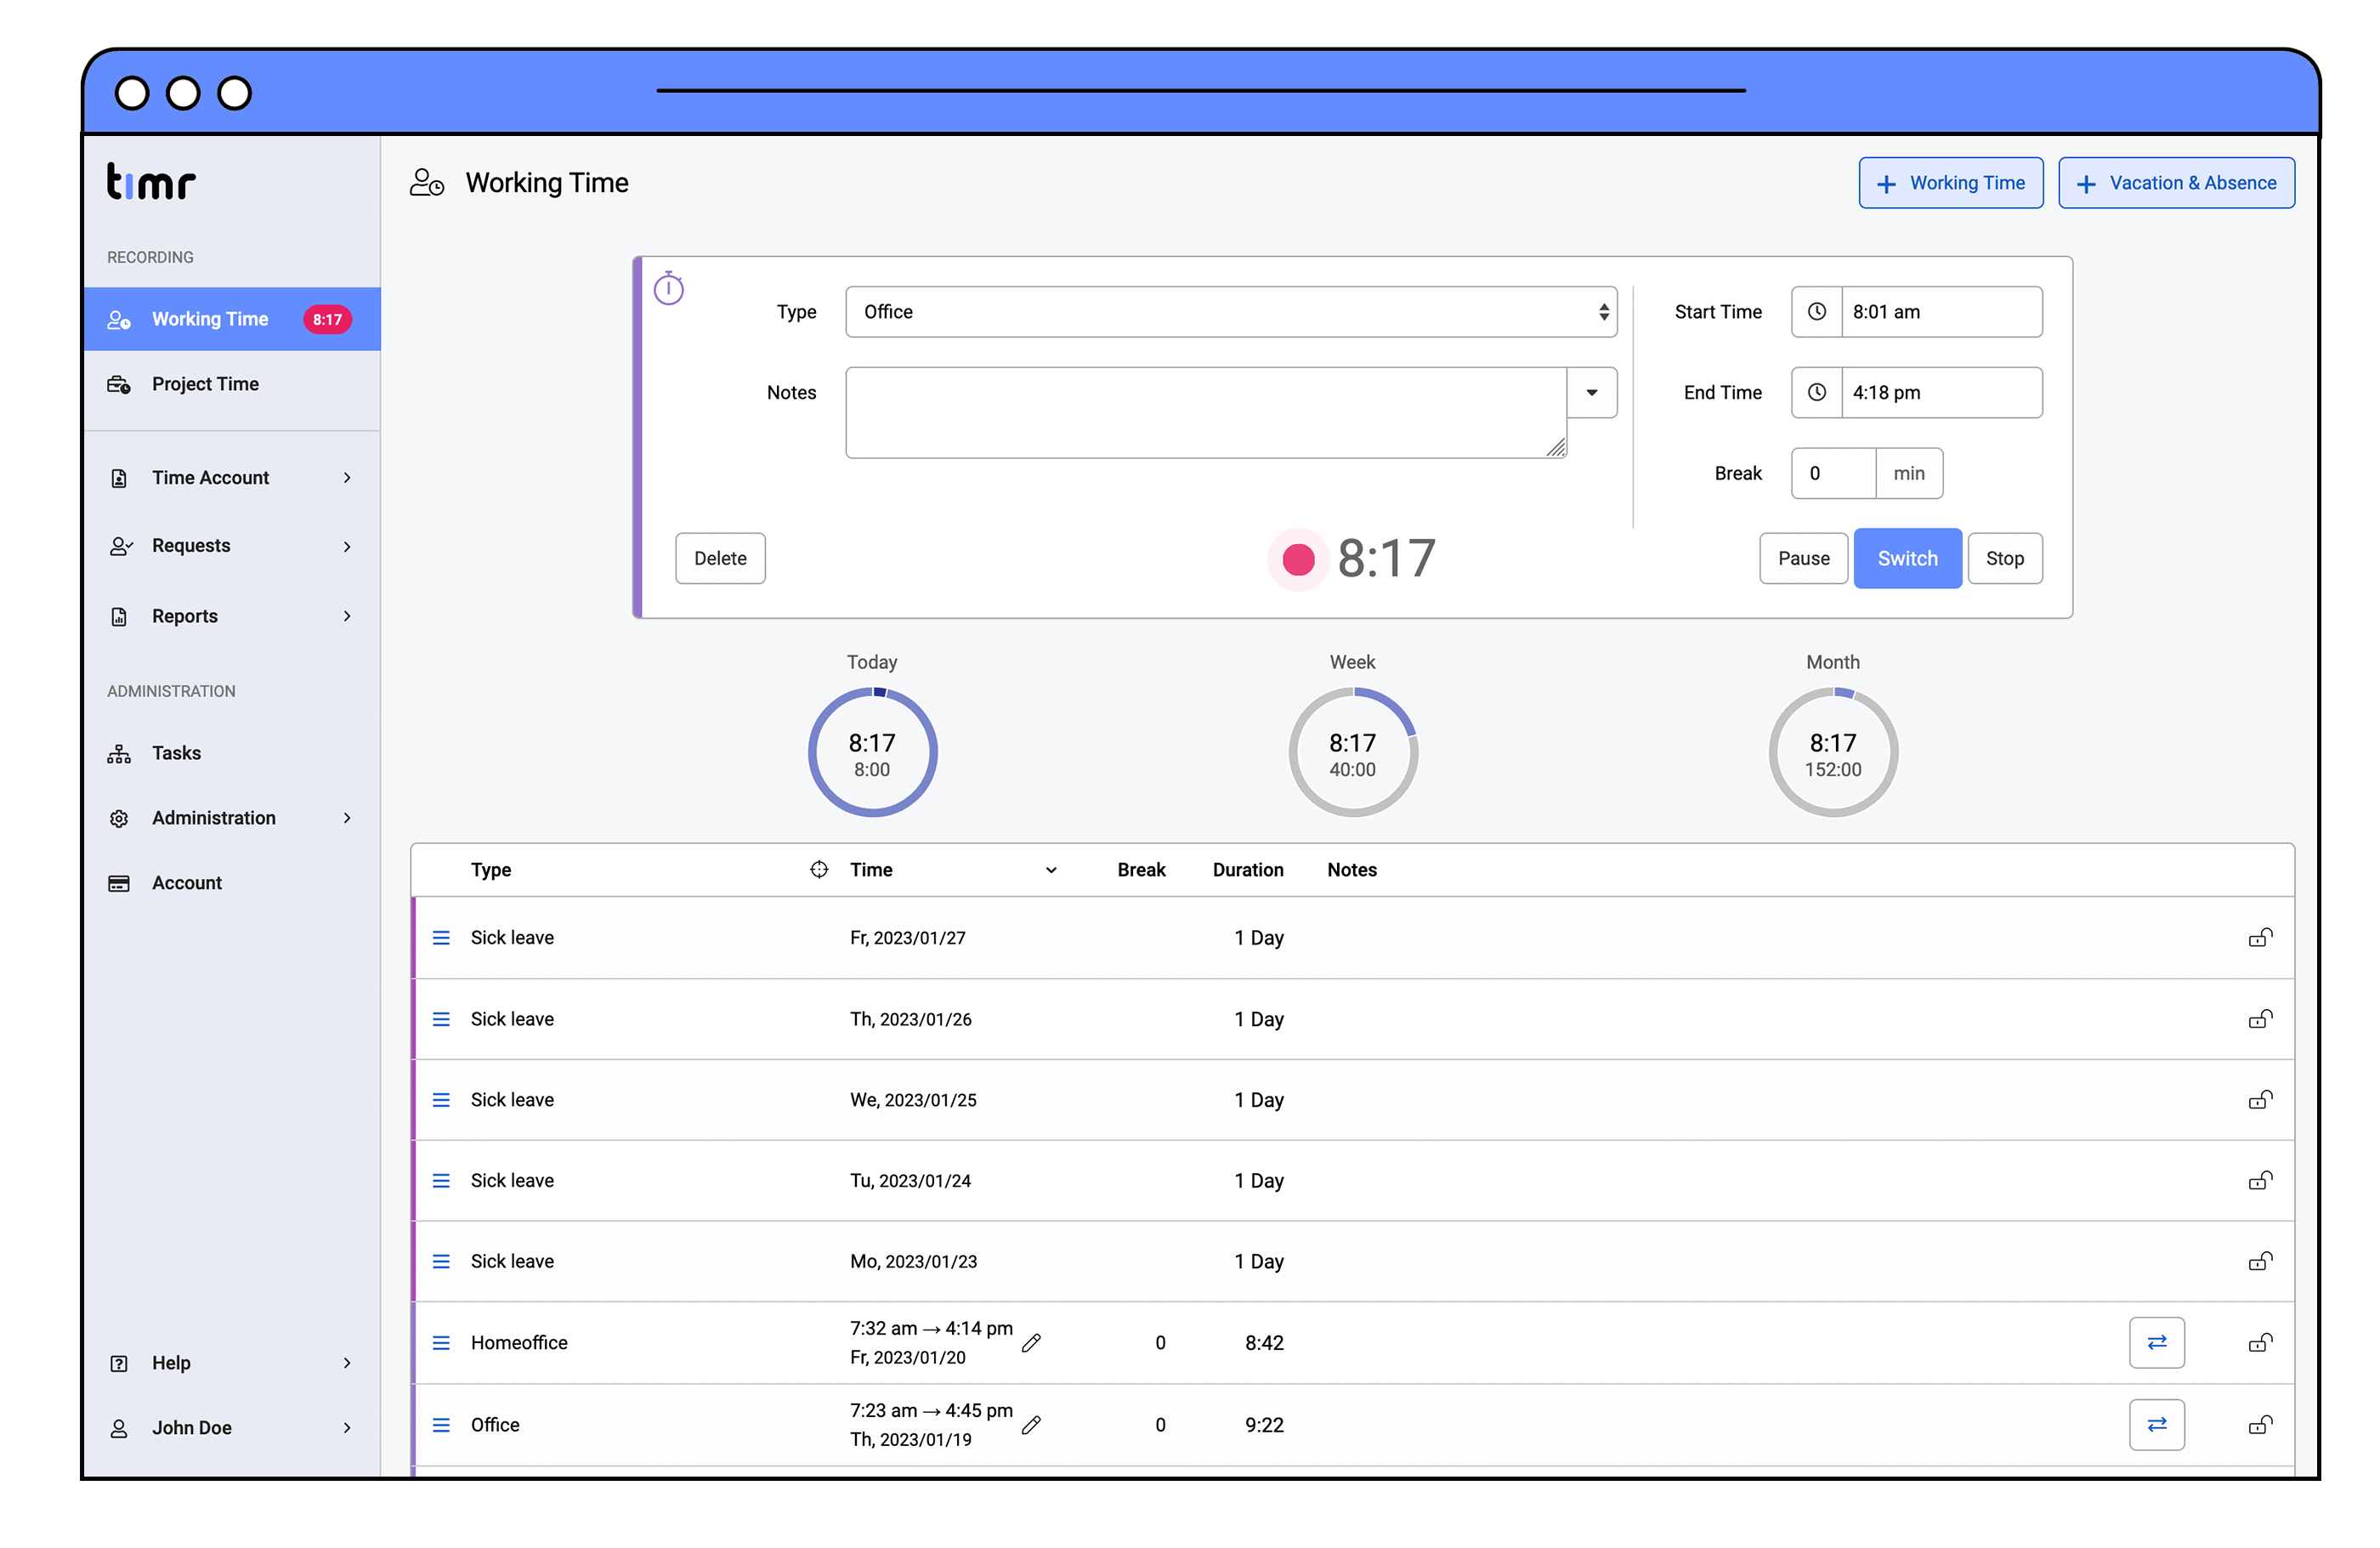
Task: Click the Working Time recording icon
Action: coord(118,320)
